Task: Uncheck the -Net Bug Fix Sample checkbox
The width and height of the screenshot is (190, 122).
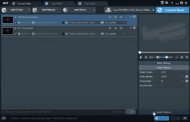Action: (15, 23)
